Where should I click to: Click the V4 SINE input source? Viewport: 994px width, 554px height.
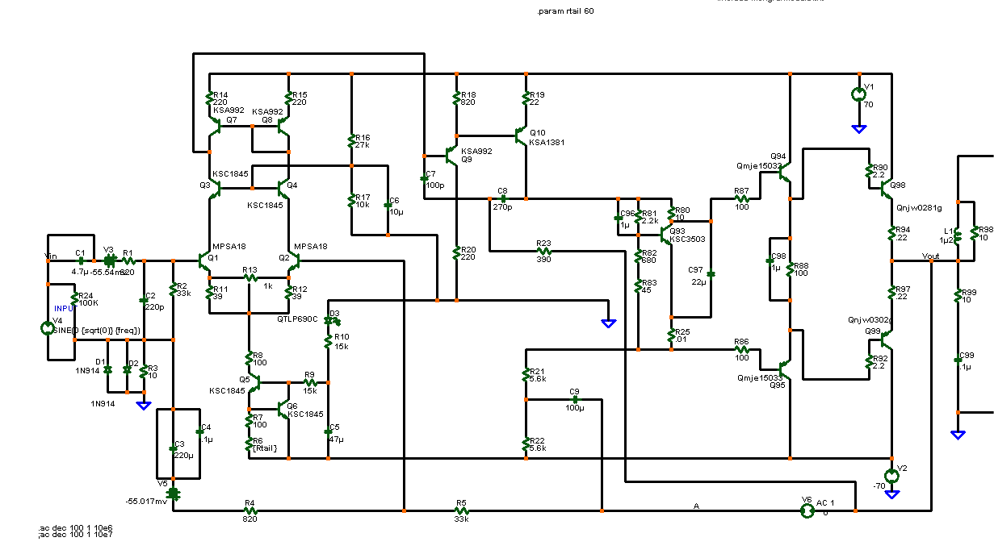click(x=48, y=328)
